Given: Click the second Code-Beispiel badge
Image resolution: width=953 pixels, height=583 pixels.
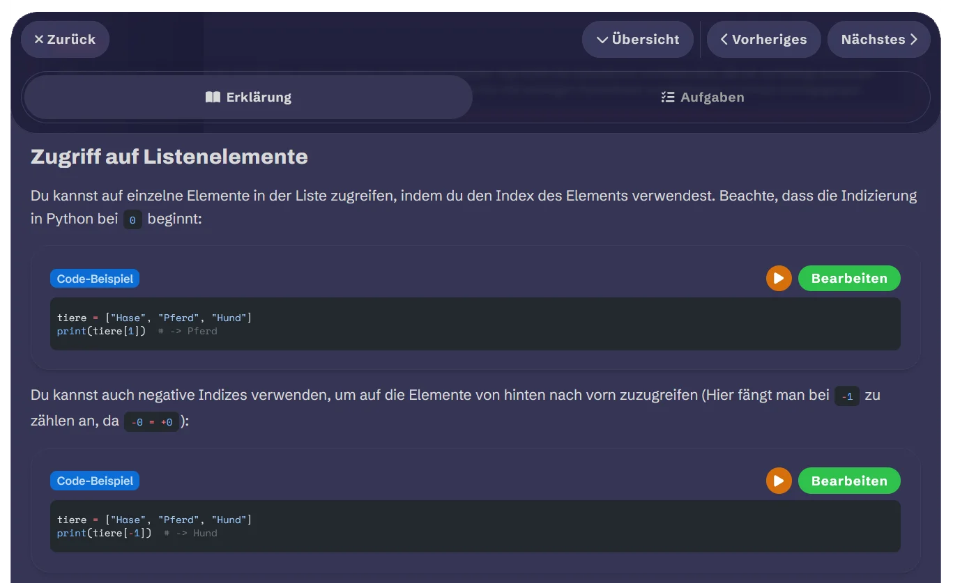Looking at the screenshot, I should (x=95, y=481).
